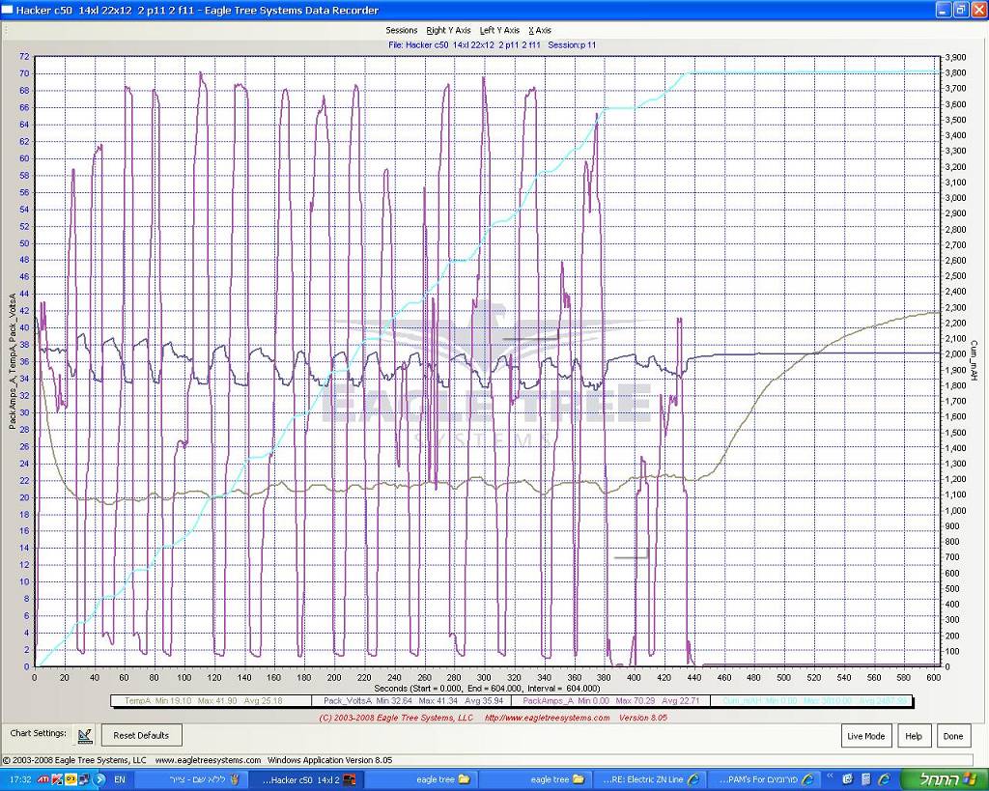The image size is (989, 791).
Task: Open the Right Y Axis menu
Action: coord(448,30)
